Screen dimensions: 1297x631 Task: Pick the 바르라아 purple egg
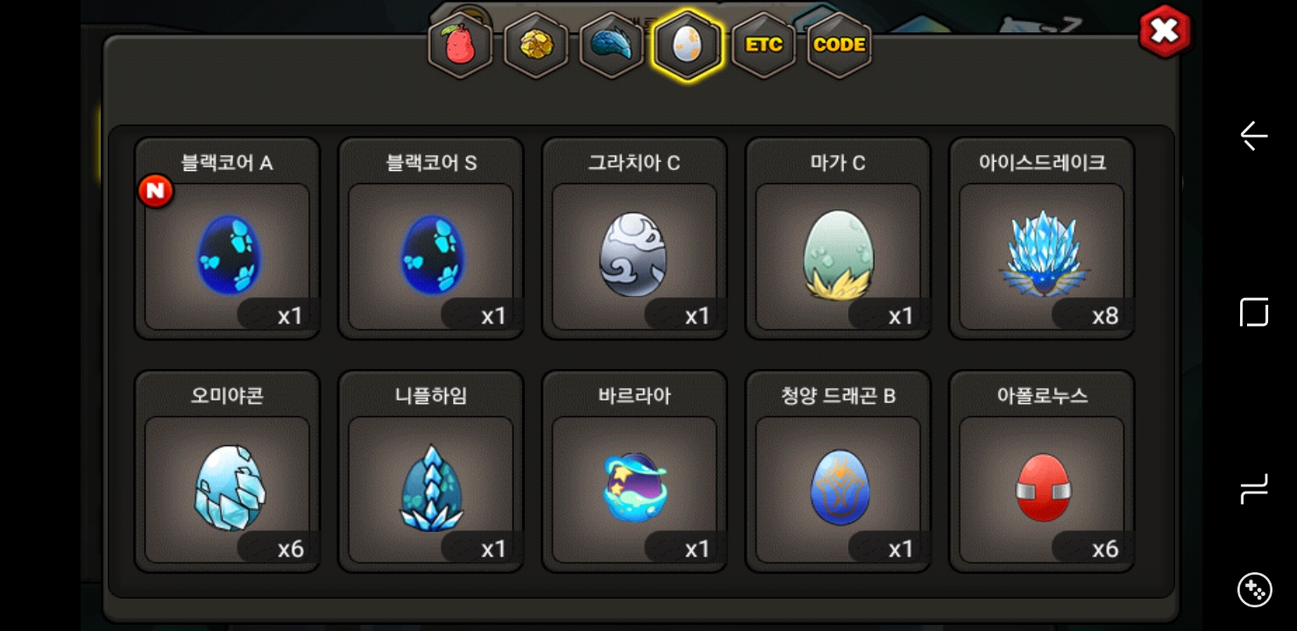634,471
